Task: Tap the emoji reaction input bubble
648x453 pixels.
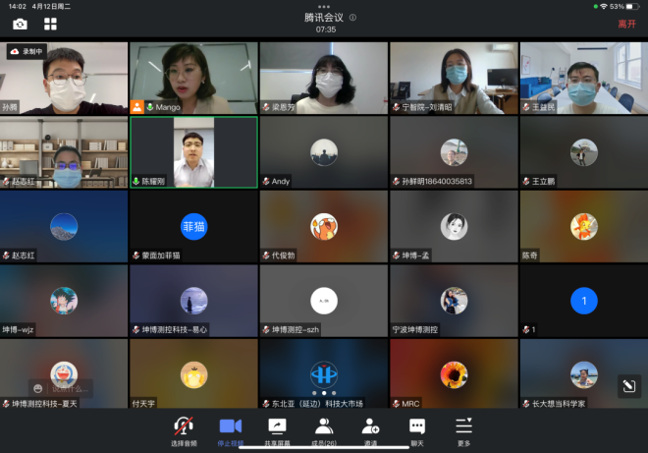Action: point(61,387)
